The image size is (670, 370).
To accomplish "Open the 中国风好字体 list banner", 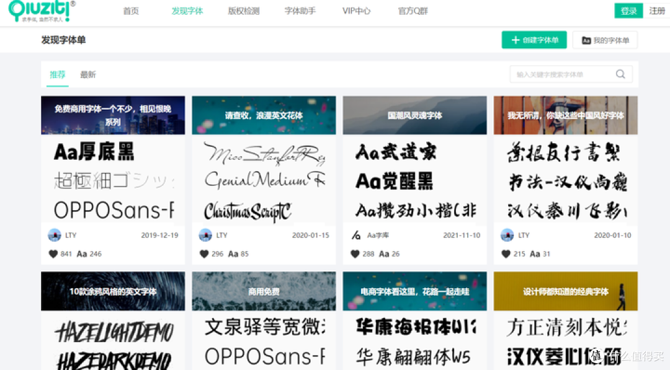I will 566,115.
